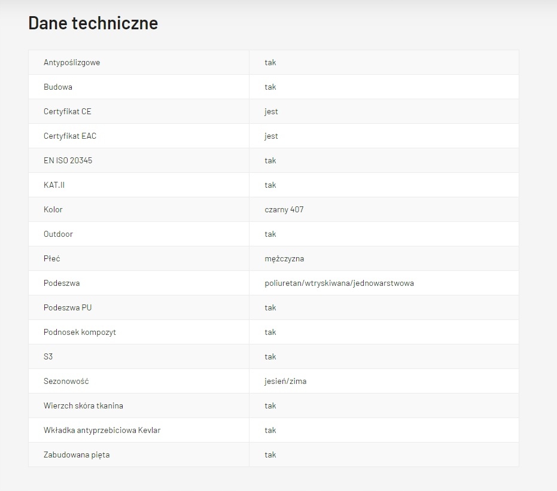
Task: Select the "Zabudowana pięta" label cell
Action: click(77, 455)
